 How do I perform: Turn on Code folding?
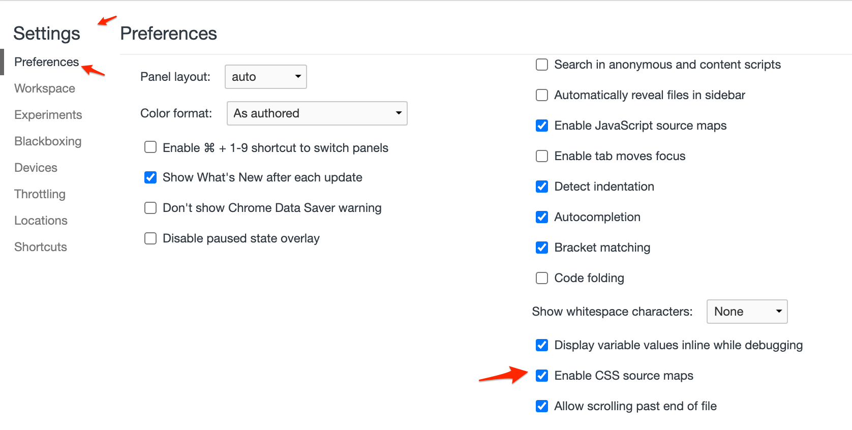point(542,278)
